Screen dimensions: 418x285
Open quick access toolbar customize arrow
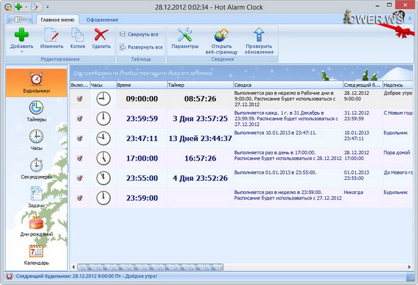(47, 6)
